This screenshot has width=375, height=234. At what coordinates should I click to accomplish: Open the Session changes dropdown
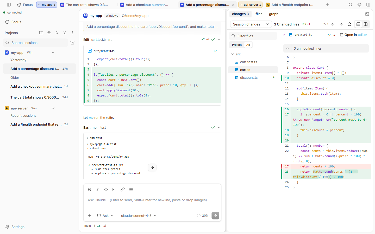click(251, 24)
